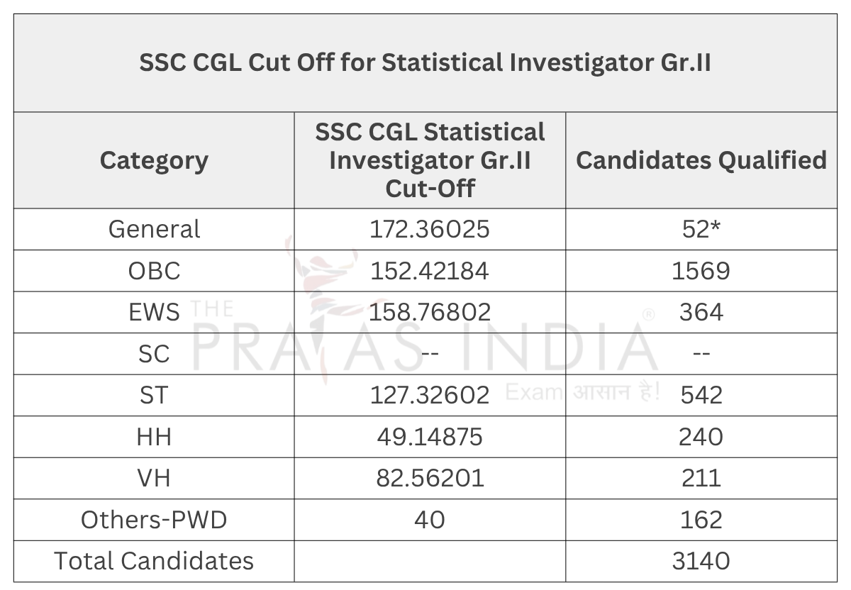
Task: Select the General category row label
Action: 154,229
